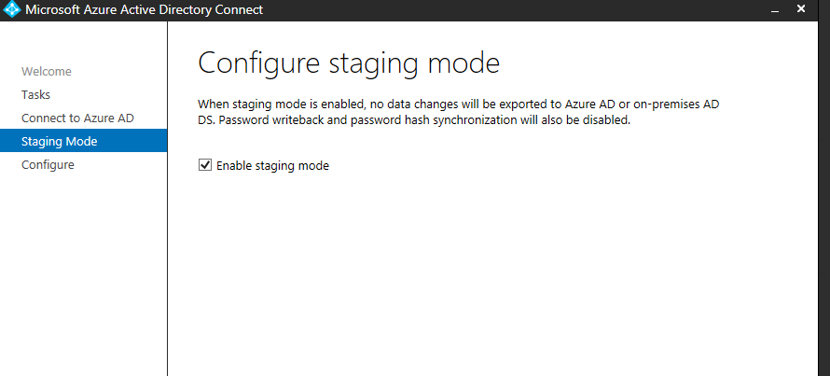Click the window title "Microsoft Azure Active Directory Connect"
The image size is (830, 376).
144,9
